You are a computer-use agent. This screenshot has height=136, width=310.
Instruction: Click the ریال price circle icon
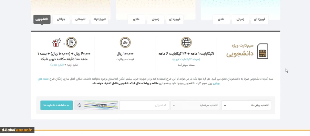125,42
